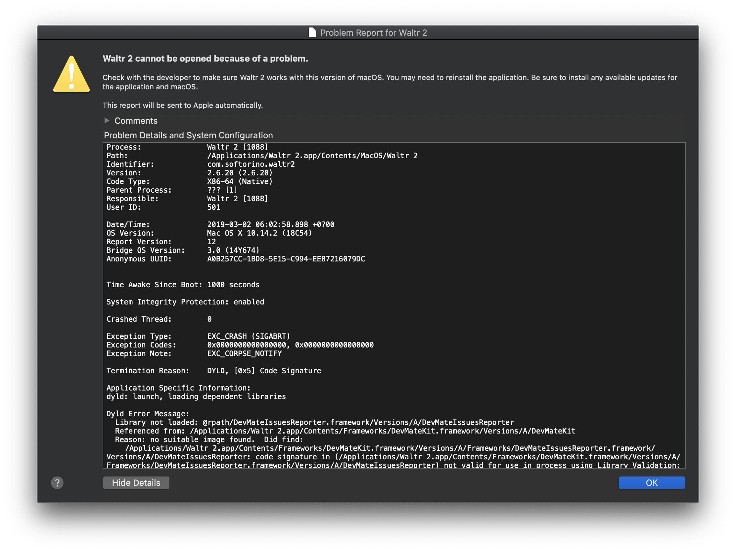Click the Problem Report for Waltr 2 title
The image size is (736, 552).
[373, 32]
